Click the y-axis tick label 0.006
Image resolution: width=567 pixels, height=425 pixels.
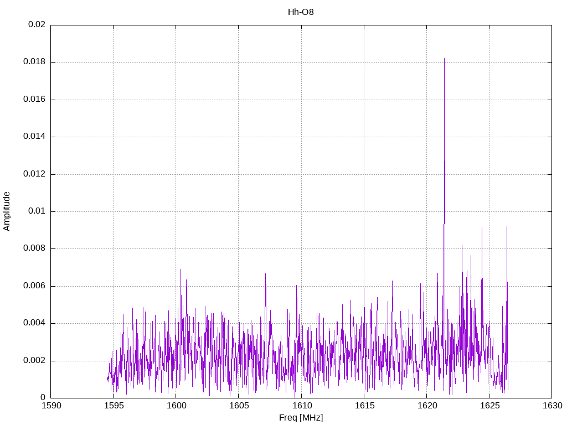(x=34, y=286)
